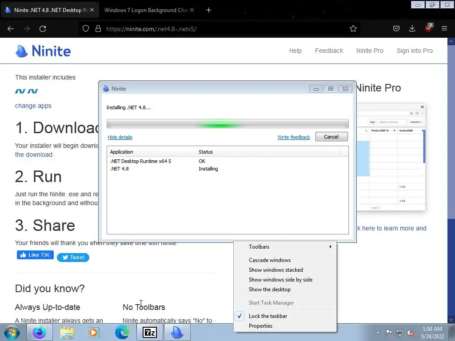Click Firefox icon in taskbar

[40, 332]
